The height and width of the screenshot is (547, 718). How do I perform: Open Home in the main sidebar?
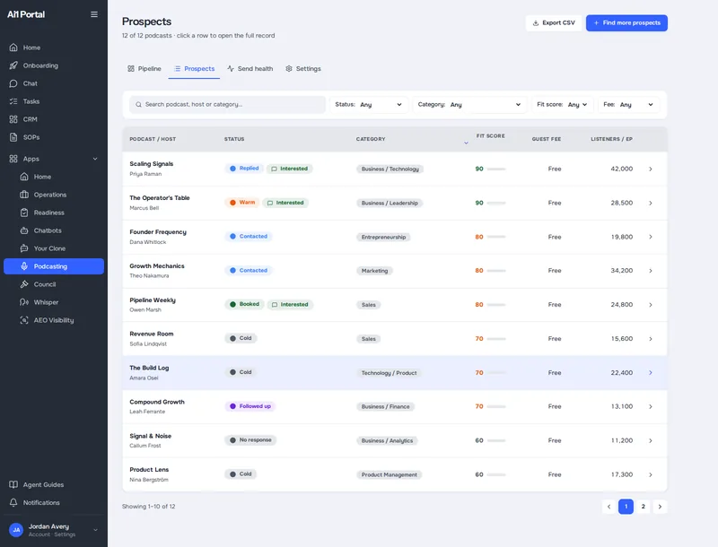point(31,48)
